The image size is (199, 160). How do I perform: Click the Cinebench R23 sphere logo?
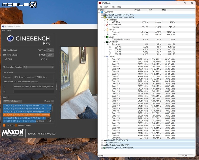[10, 38]
